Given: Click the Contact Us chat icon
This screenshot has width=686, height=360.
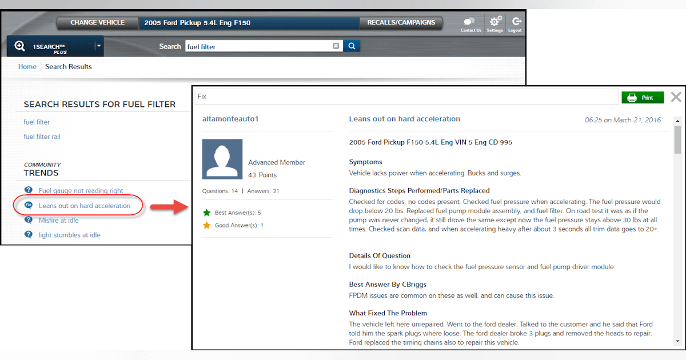Looking at the screenshot, I should click(x=470, y=23).
